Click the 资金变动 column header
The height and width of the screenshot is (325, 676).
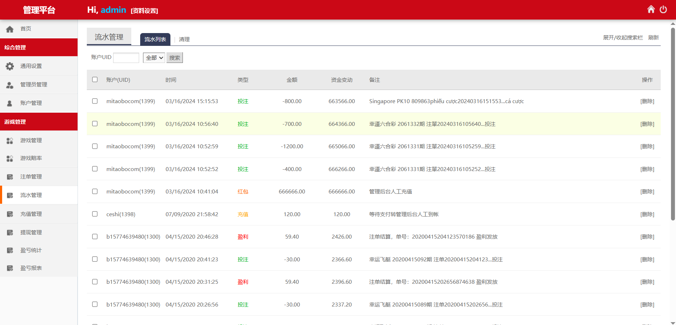[342, 80]
